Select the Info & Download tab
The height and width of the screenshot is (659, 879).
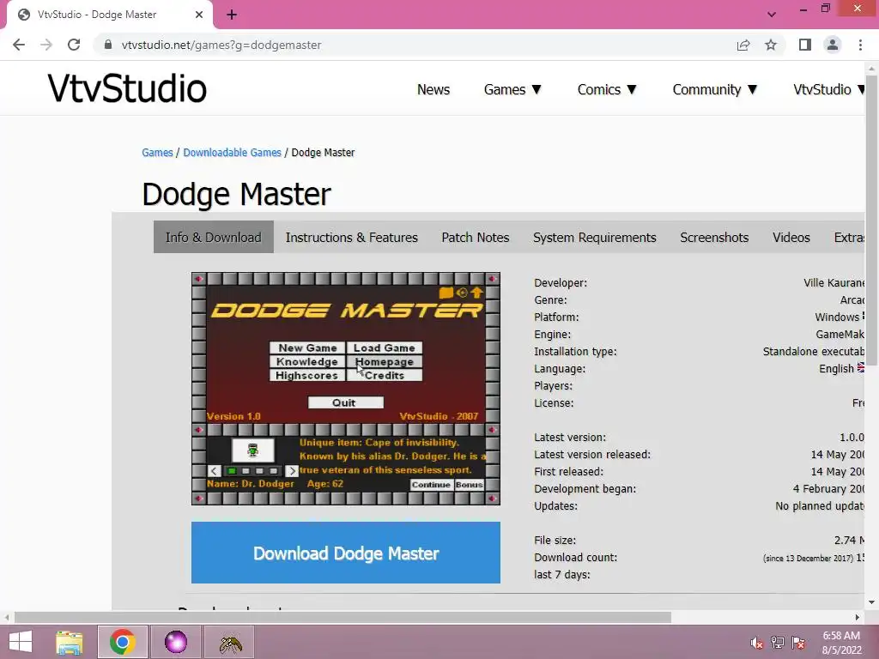click(x=213, y=237)
